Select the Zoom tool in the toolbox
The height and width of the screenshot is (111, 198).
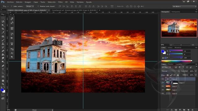[3, 84]
